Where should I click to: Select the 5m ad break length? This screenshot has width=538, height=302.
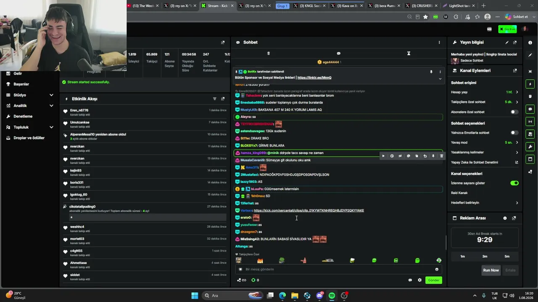point(507,256)
